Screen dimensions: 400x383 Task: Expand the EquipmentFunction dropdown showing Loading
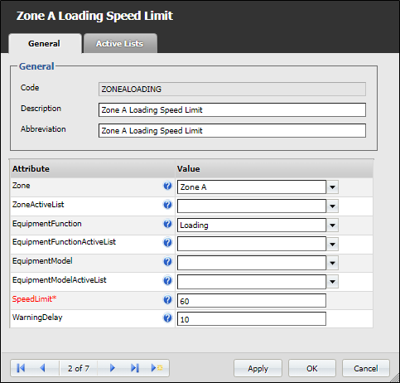[x=332, y=225]
